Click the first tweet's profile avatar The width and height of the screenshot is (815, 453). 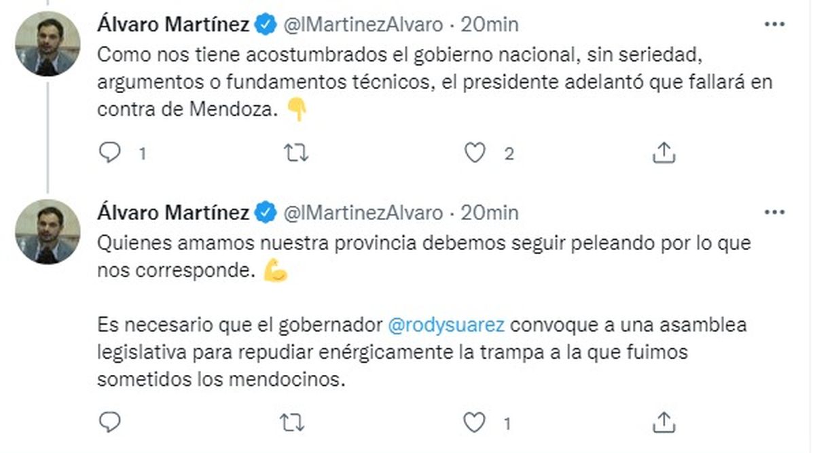coord(48,44)
